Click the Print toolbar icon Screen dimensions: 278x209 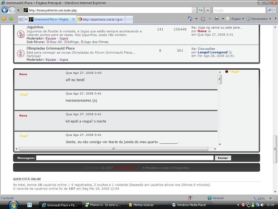click(216, 19)
